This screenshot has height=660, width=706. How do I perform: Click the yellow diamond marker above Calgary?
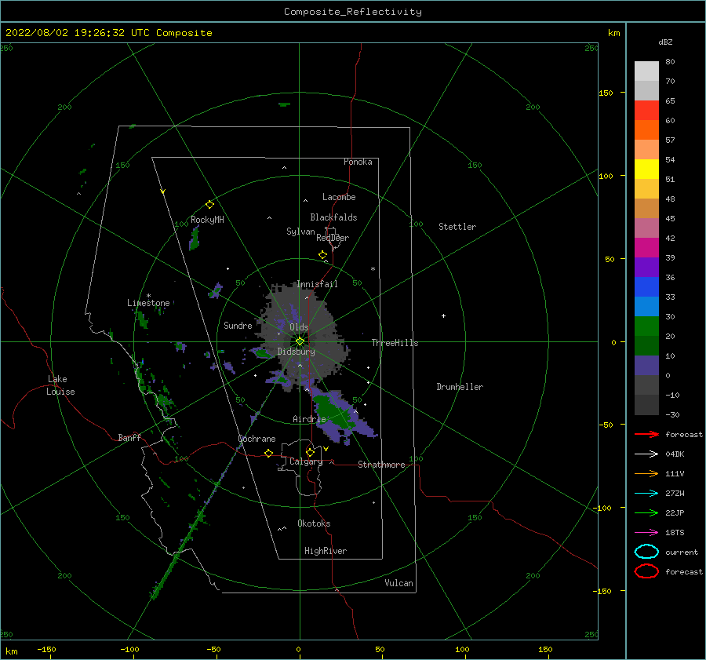pyautogui.click(x=310, y=452)
